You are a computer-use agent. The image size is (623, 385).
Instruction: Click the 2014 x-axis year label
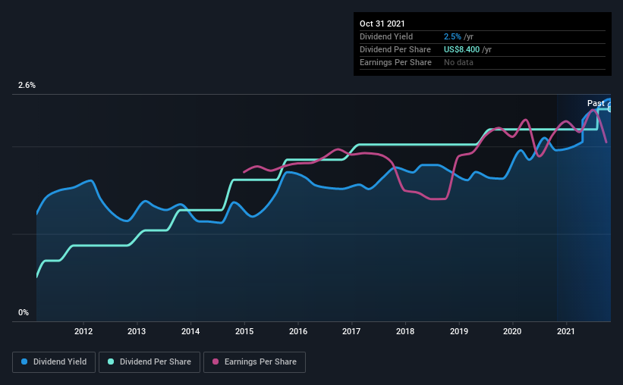pos(190,331)
